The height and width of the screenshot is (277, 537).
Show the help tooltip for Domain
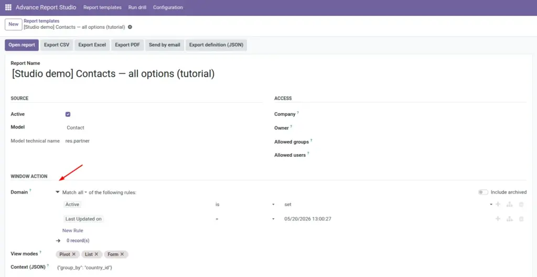(30, 190)
